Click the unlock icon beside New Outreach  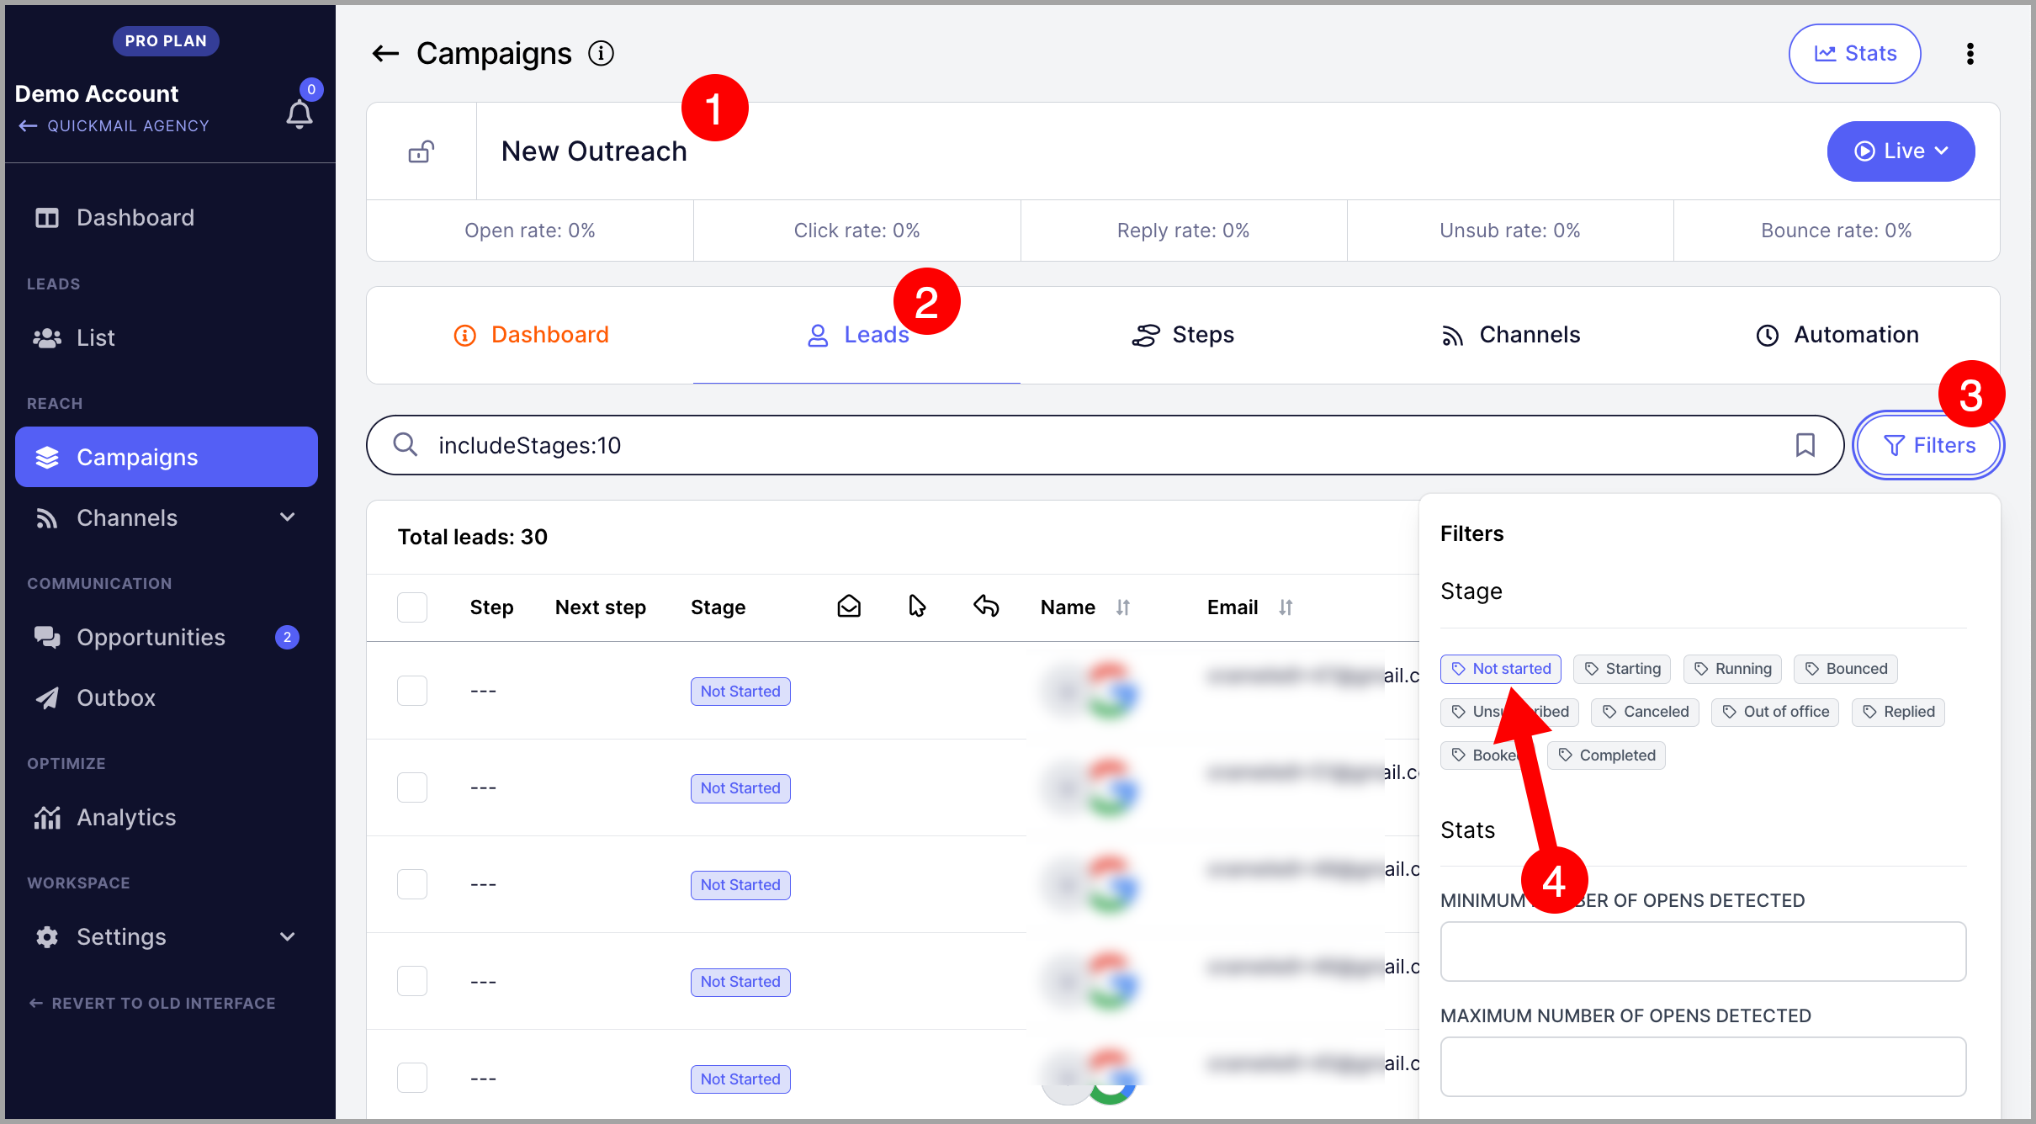(x=421, y=151)
